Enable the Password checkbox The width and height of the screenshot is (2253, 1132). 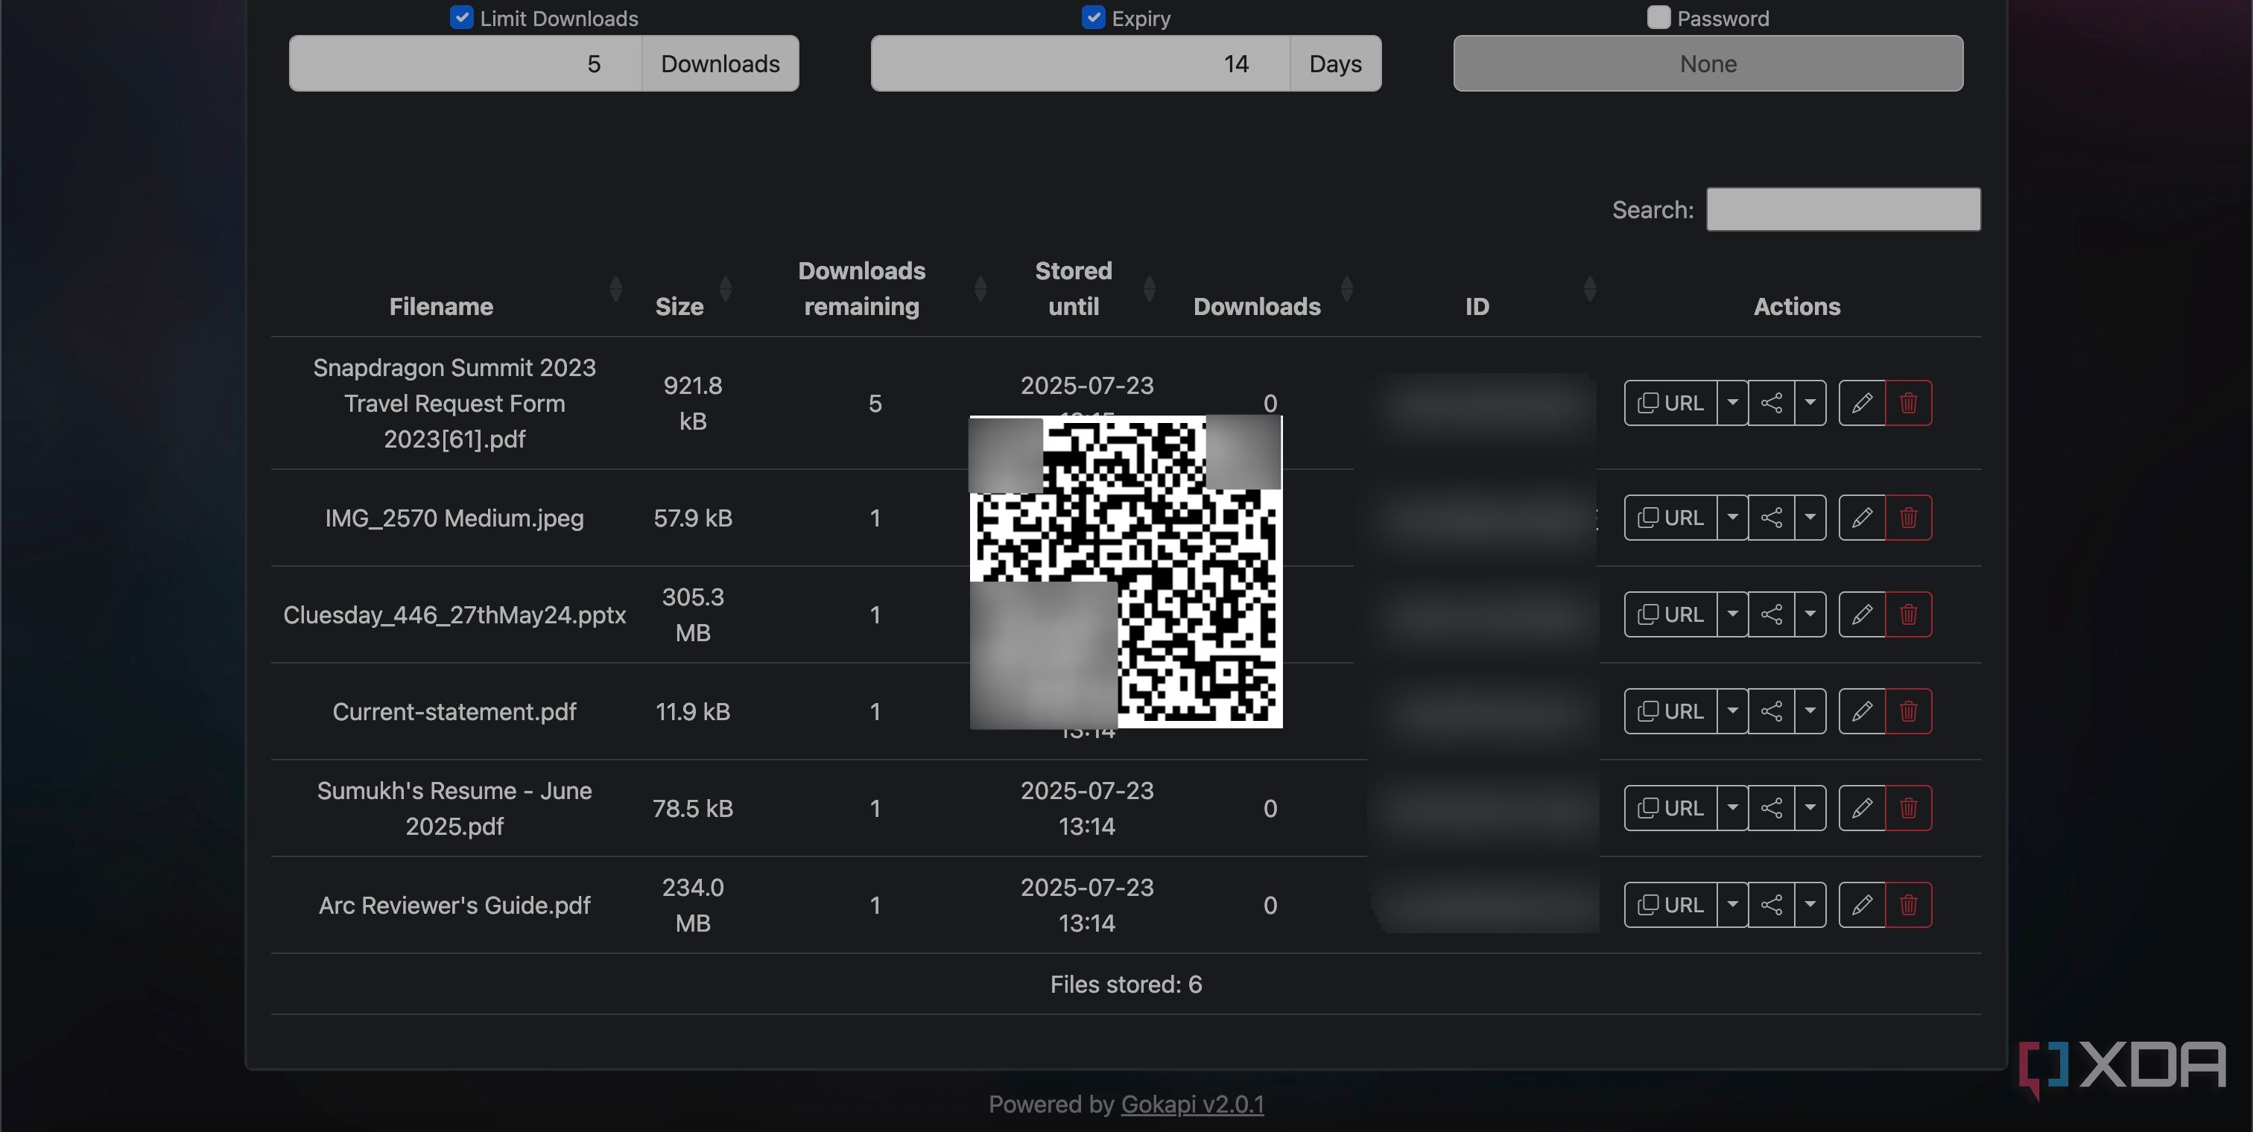tap(1658, 17)
